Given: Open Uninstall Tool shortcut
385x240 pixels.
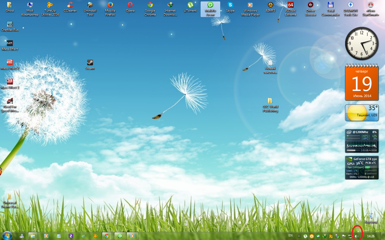Looking at the screenshot, I should click(x=90, y=9).
